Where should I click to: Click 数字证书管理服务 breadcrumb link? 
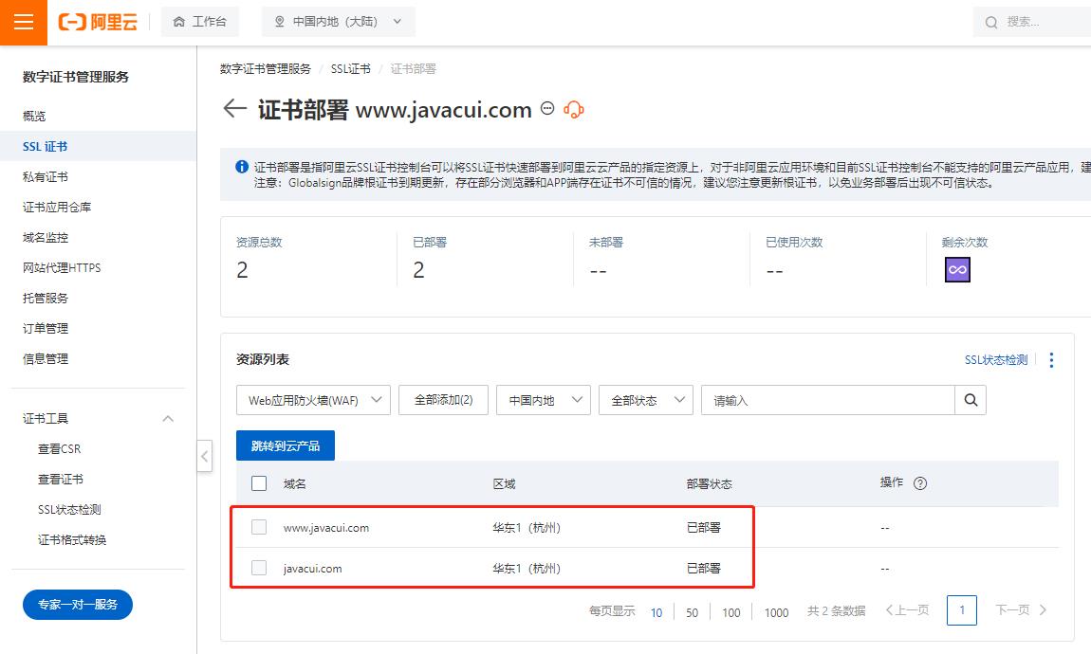265,69
